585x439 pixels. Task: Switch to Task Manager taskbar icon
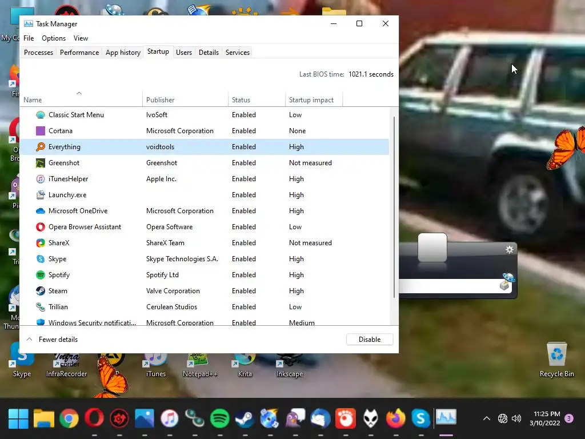446,418
